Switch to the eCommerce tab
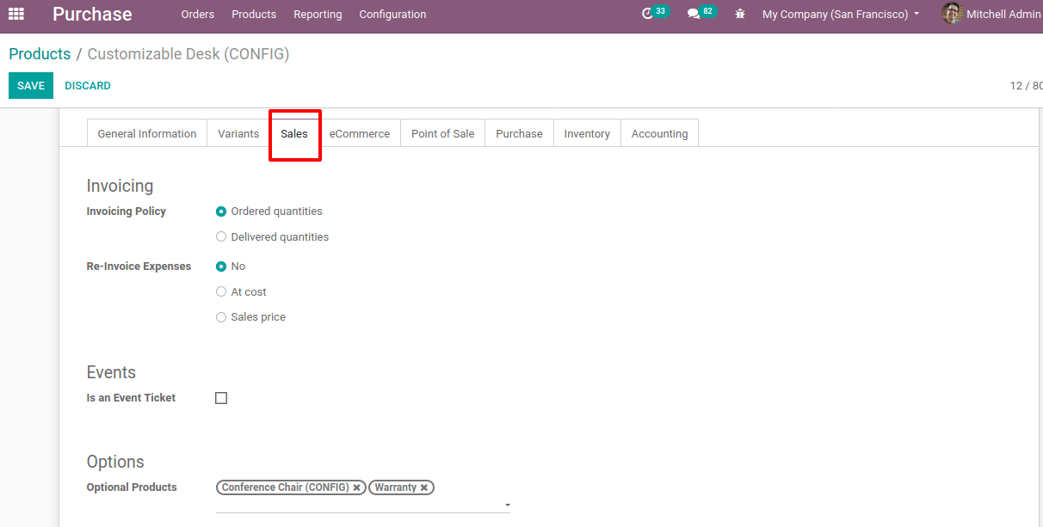 (x=360, y=133)
